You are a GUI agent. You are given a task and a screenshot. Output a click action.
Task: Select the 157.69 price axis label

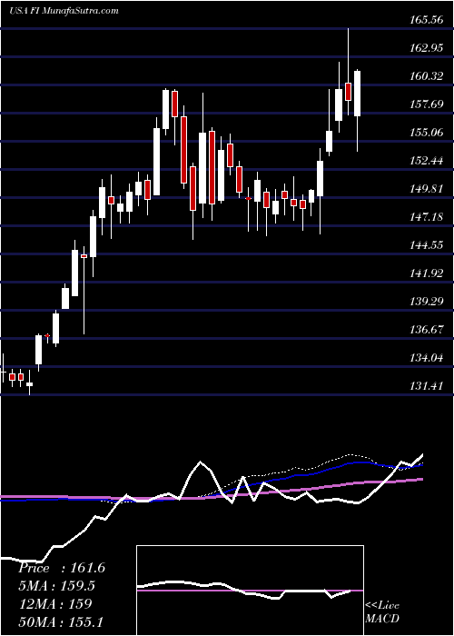tap(426, 104)
